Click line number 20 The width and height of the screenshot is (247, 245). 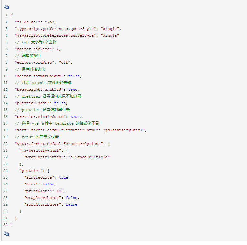(x=5, y=144)
